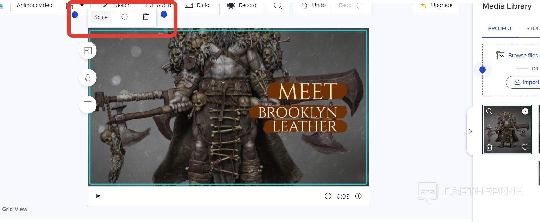This screenshot has height=222, width=540.
Task: Click the 0:03 duration value
Action: click(343, 196)
